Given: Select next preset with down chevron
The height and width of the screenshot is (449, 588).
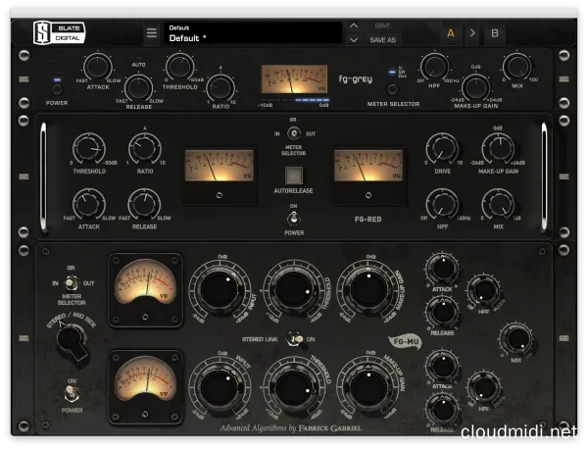Looking at the screenshot, I should (353, 39).
